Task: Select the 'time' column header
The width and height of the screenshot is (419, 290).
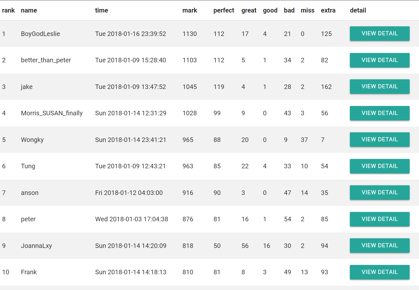Action: (x=102, y=10)
